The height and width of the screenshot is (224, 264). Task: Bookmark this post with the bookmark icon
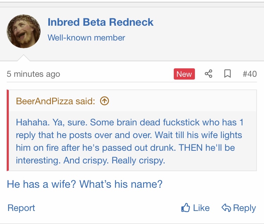(228, 74)
